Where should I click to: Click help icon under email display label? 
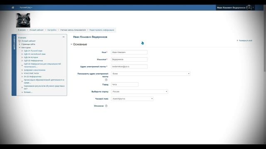106,80
